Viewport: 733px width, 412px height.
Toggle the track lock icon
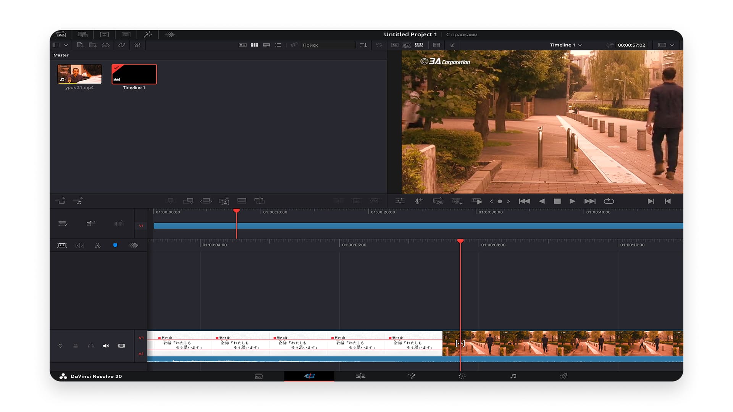tap(76, 346)
